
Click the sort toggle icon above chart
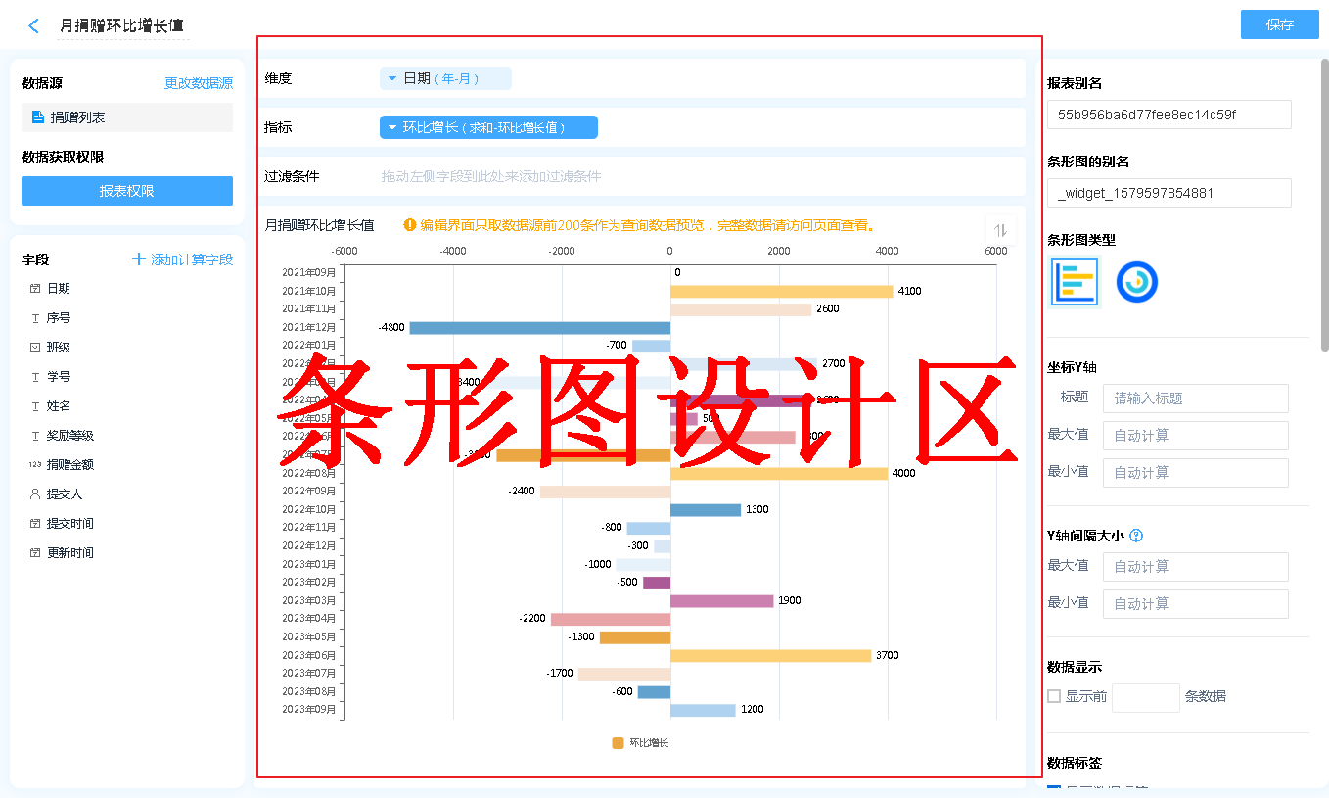(x=1000, y=230)
